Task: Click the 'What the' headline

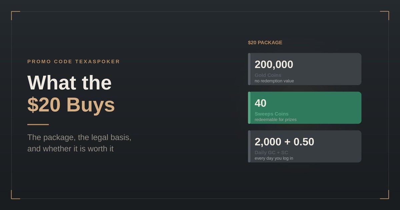Action: [x=69, y=83]
